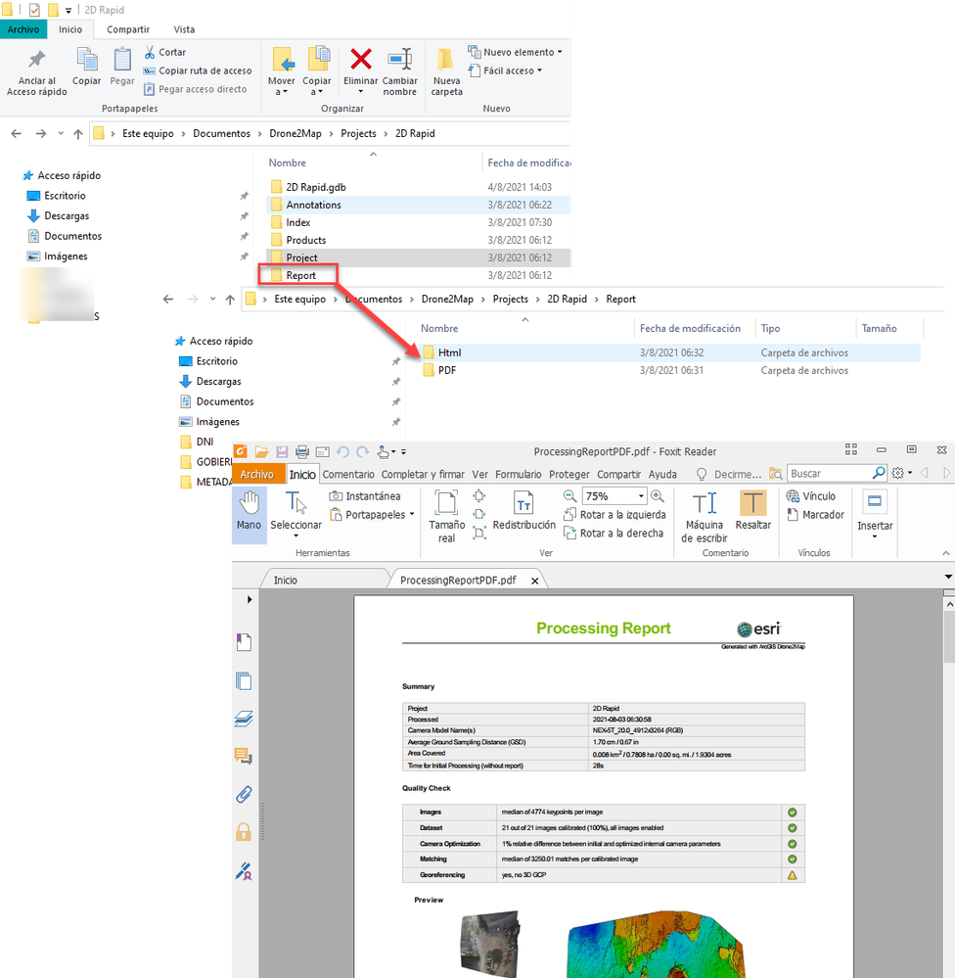Click Rotar a la izquierda

point(614,515)
